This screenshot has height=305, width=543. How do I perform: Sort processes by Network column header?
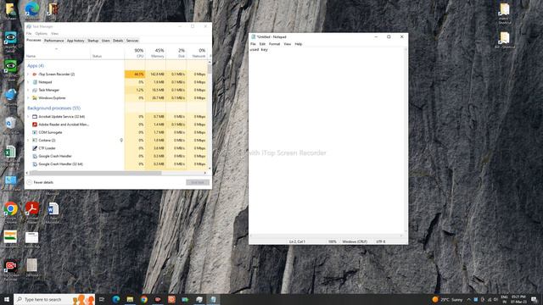click(x=198, y=53)
